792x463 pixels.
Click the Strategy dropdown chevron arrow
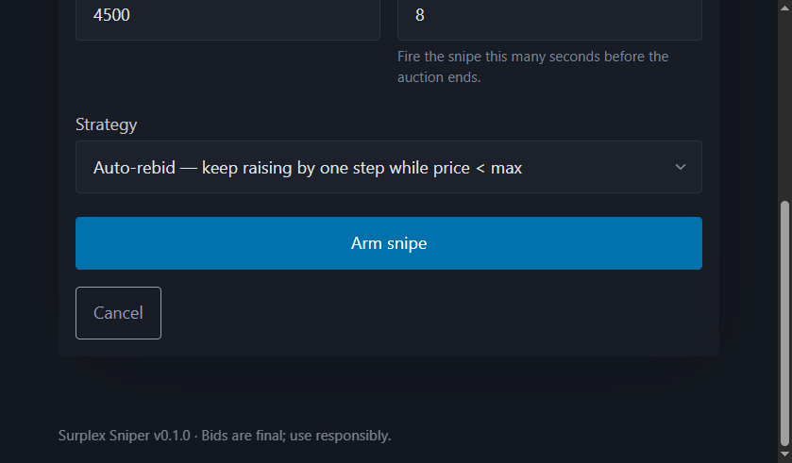point(681,168)
